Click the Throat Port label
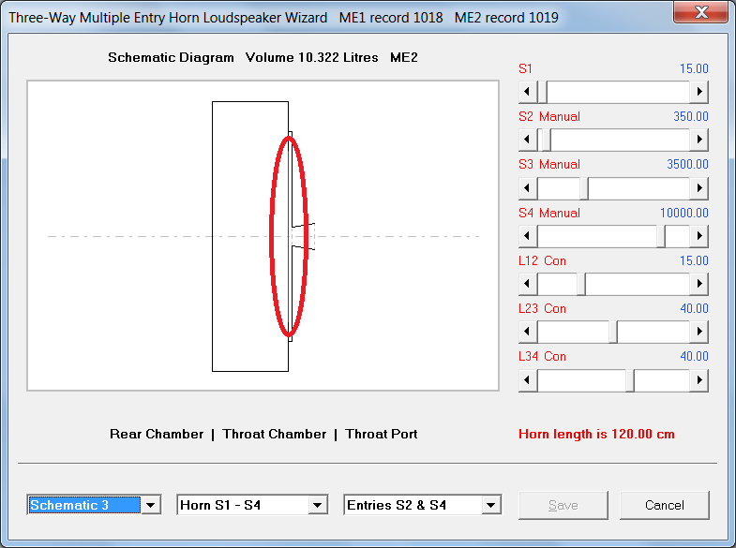The image size is (736, 548). [x=382, y=434]
